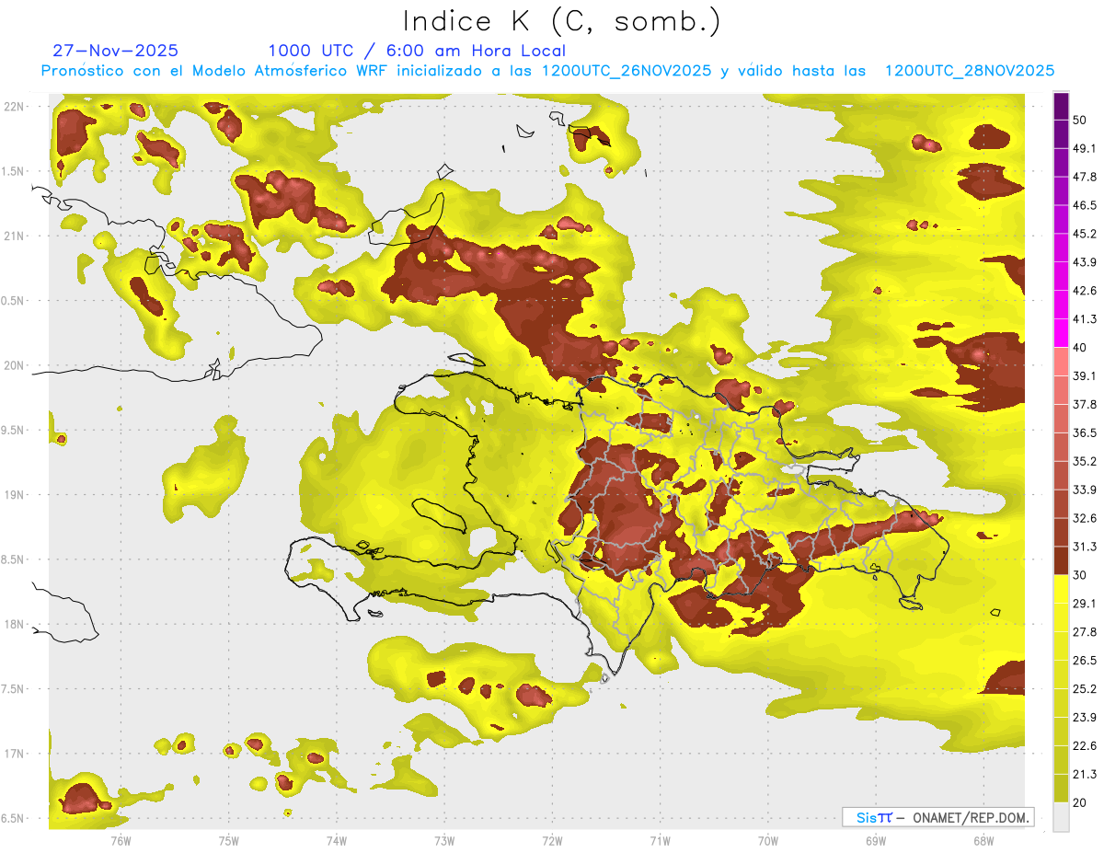This screenshot has width=1104, height=853.
Task: Click the color bar value "49.1"
Action: tap(1085, 148)
